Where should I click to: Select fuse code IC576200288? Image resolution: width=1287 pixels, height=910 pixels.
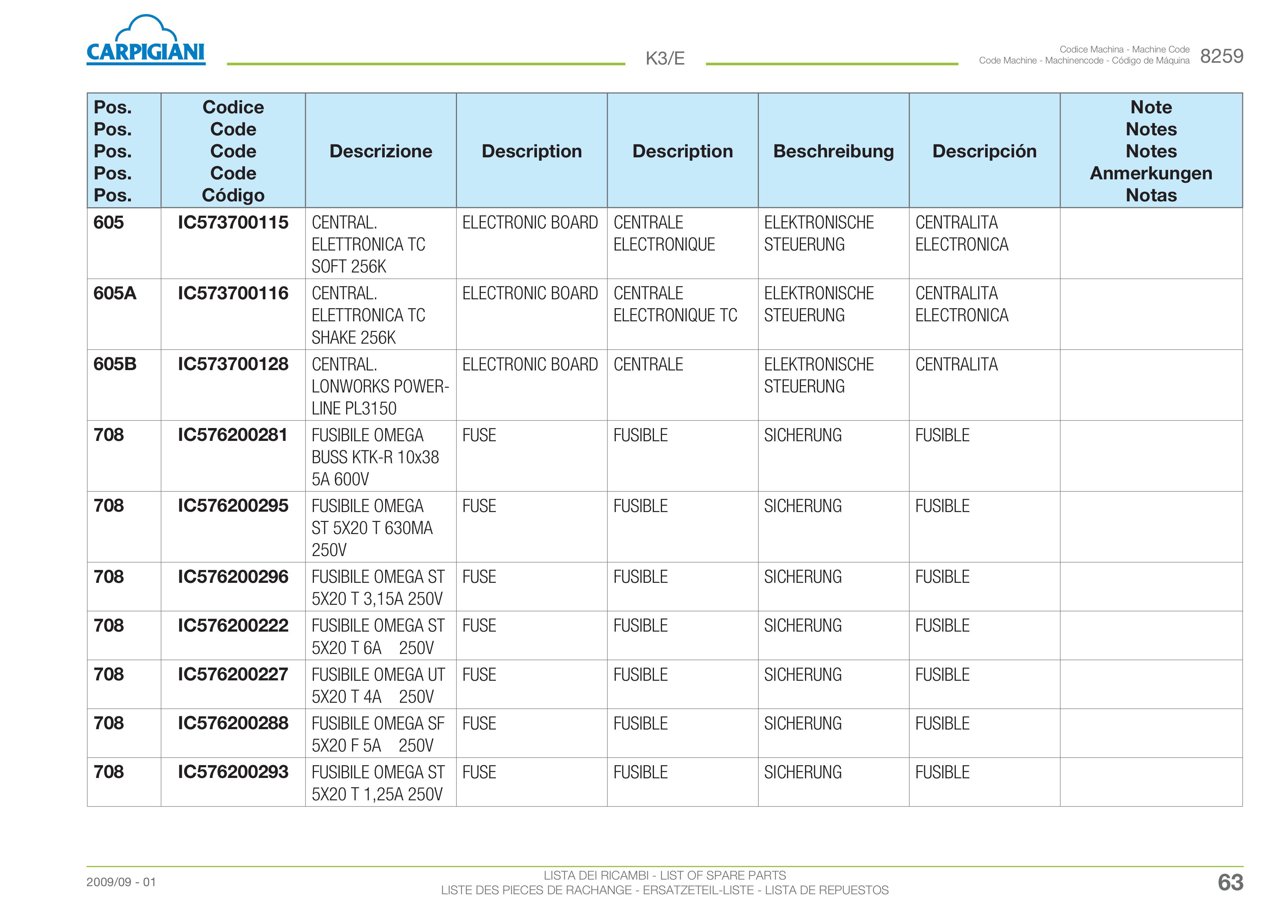(233, 723)
